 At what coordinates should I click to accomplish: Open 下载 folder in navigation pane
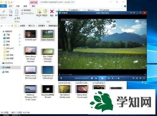[8, 35]
